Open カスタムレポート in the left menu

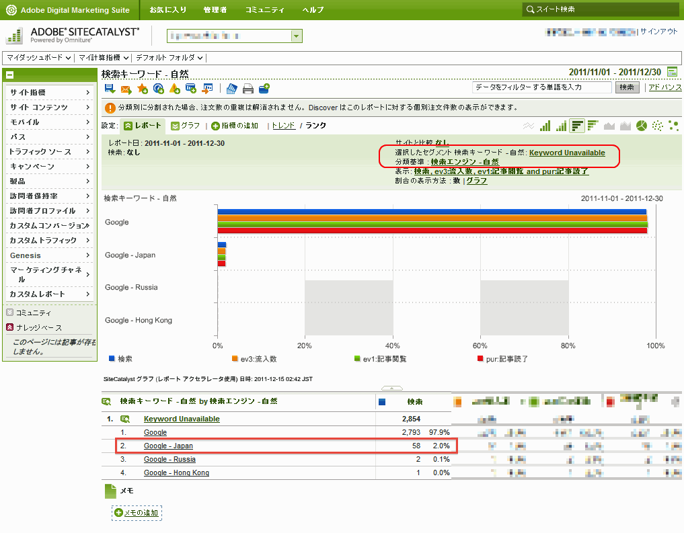(49, 294)
